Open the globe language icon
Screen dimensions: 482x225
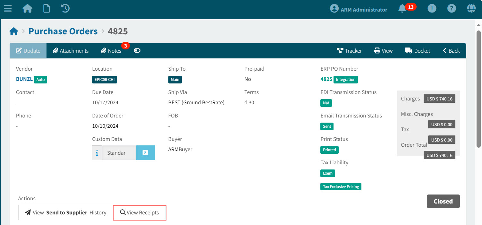471,9
